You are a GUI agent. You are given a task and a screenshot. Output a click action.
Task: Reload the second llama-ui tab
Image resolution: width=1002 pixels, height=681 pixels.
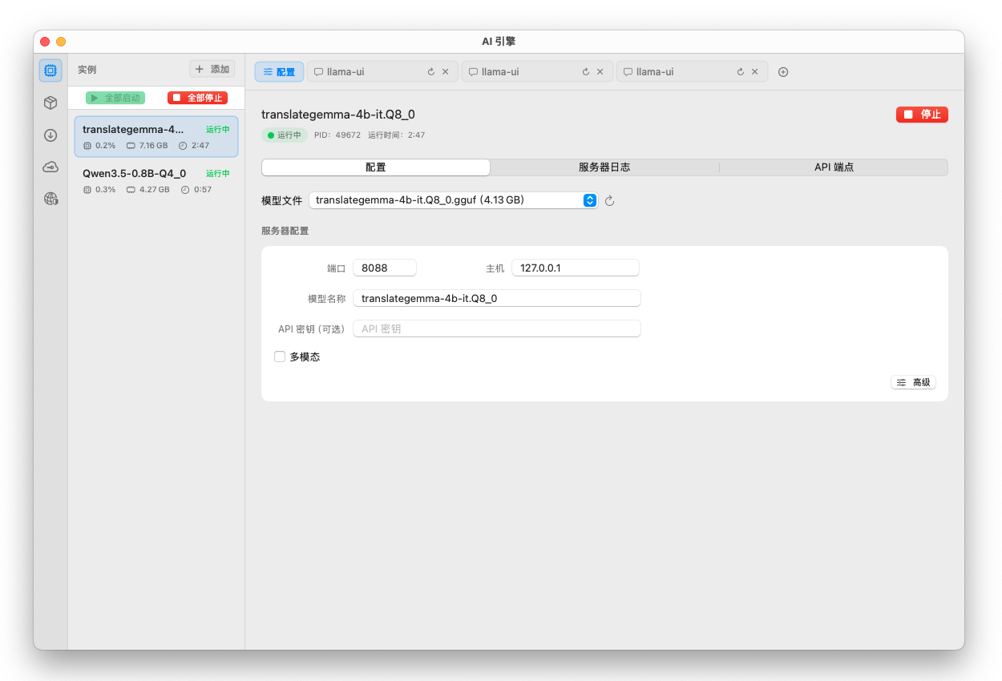coord(586,72)
